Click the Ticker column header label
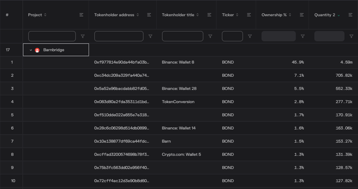 [x=228, y=15]
